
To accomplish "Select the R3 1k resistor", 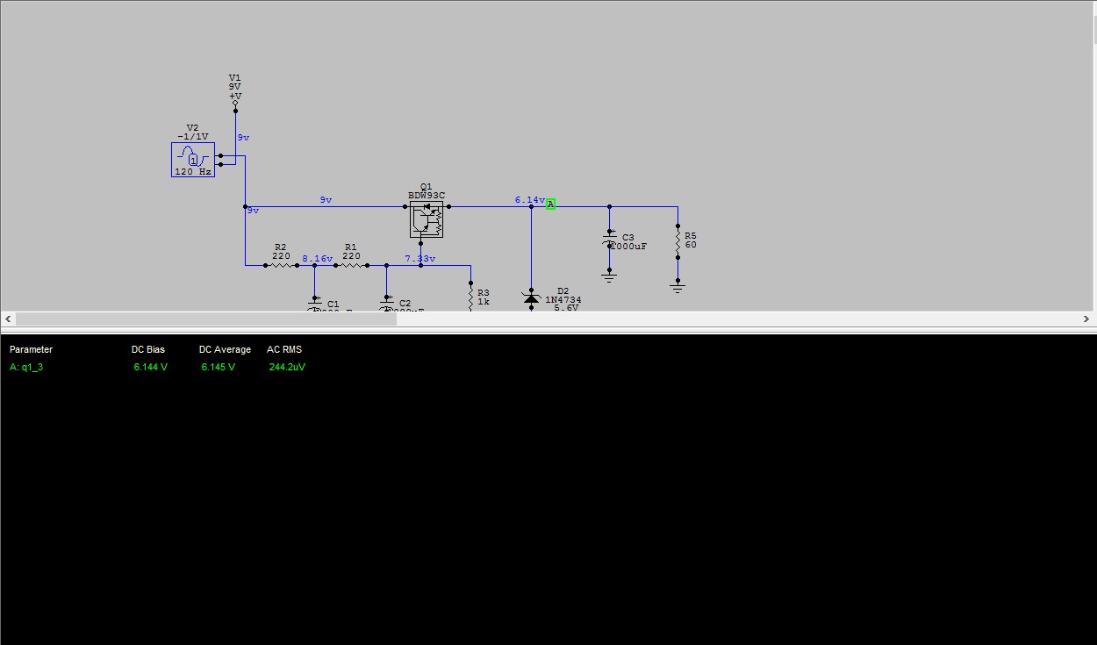I will [x=471, y=297].
